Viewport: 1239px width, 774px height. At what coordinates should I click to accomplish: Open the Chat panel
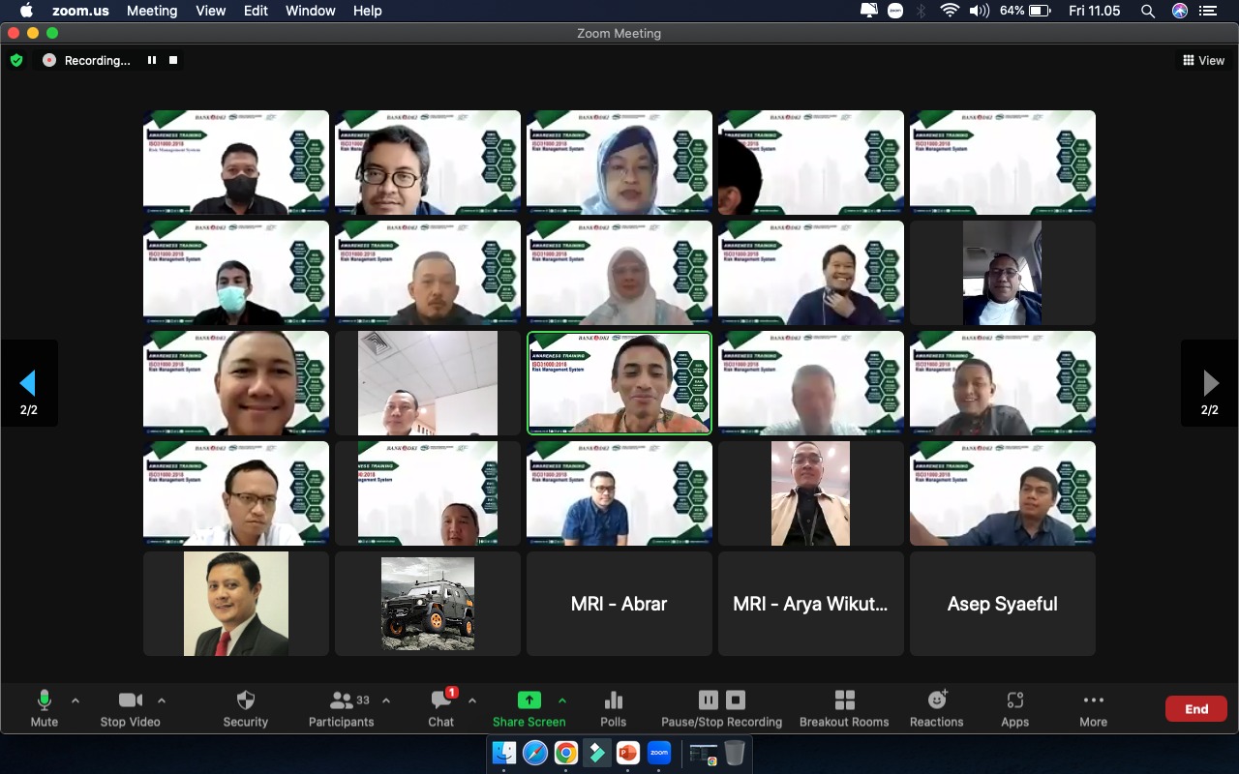pos(441,707)
